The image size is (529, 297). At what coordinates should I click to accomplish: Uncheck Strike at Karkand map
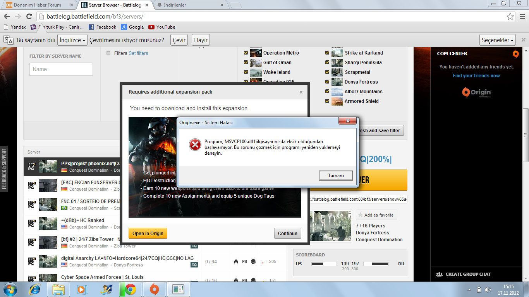(328, 53)
